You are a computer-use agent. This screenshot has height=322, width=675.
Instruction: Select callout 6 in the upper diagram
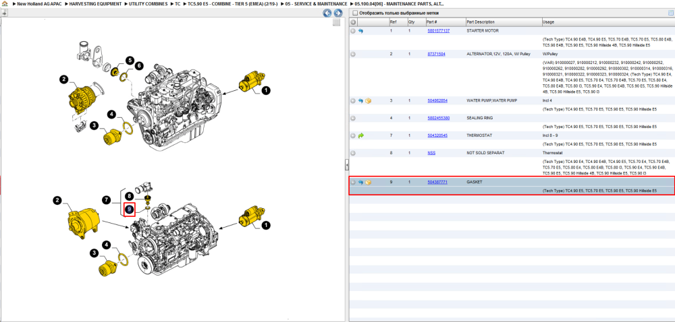[x=138, y=66]
